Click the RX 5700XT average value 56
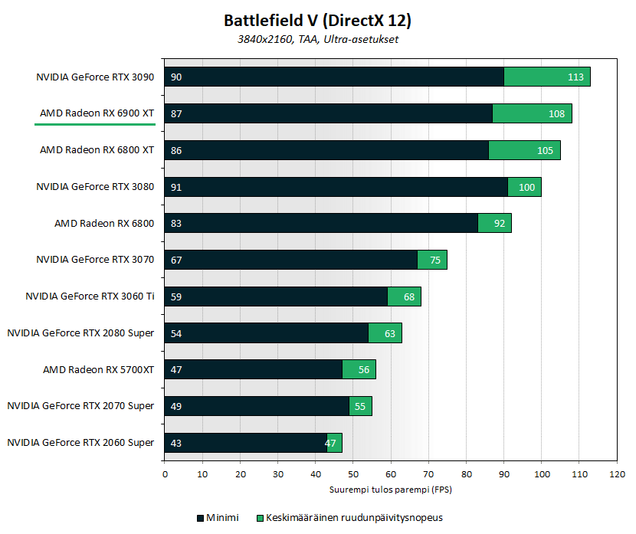Image resolution: width=636 pixels, height=534 pixels. click(364, 370)
